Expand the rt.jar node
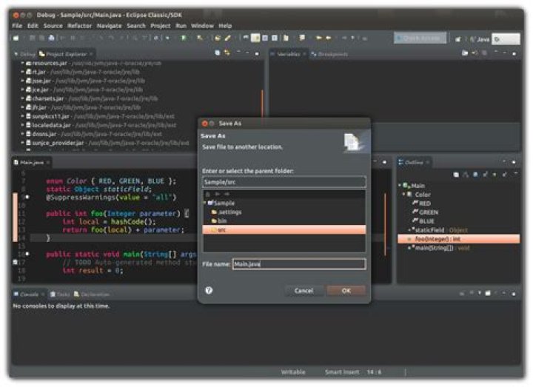This screenshot has width=533, height=387. pos(22,72)
